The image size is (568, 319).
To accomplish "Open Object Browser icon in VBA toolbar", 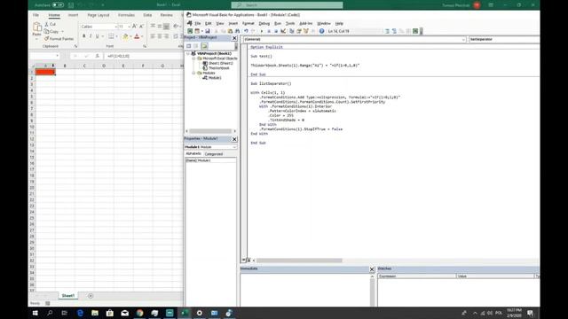I will [x=306, y=31].
